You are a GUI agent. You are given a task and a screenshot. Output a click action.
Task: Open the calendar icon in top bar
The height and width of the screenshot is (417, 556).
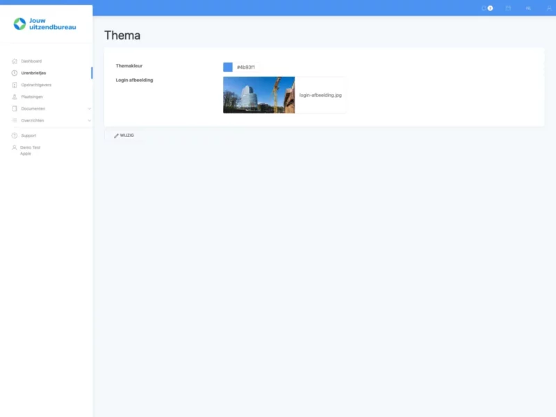(x=508, y=8)
